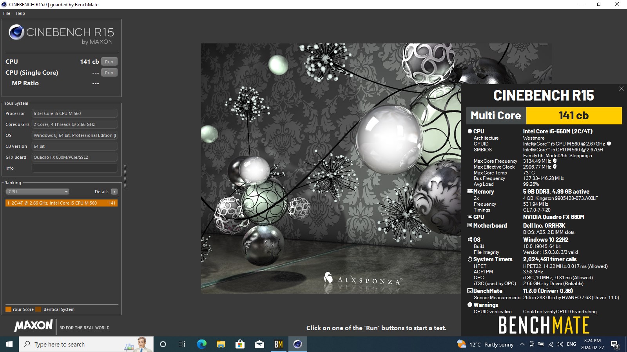Run the CPU (Single Core) test
Viewport: 627px width, 352px height.
click(x=109, y=73)
